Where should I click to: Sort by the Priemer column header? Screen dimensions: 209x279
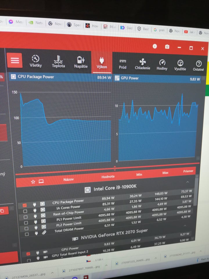click(x=188, y=171)
